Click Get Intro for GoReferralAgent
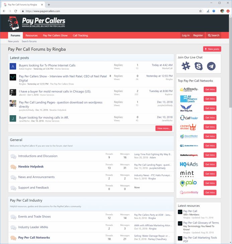232x244 pixels. tap(210, 155)
